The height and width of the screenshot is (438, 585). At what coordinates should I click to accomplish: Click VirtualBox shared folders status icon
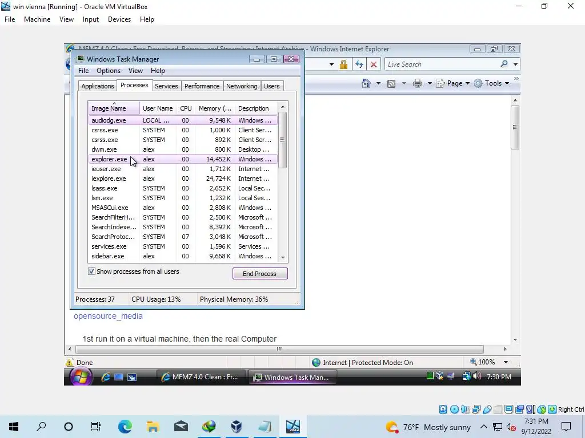click(498, 409)
